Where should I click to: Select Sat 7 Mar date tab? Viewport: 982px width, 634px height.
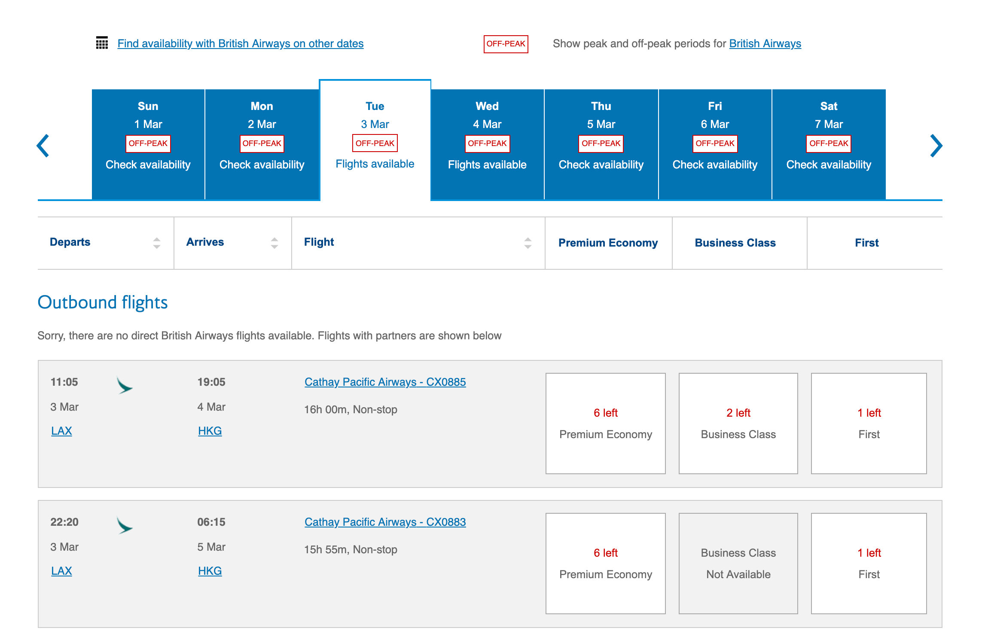pyautogui.click(x=829, y=144)
